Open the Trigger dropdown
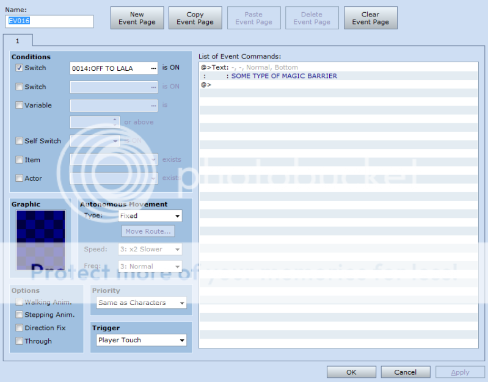Image resolution: width=488 pixels, height=382 pixels. click(x=141, y=341)
